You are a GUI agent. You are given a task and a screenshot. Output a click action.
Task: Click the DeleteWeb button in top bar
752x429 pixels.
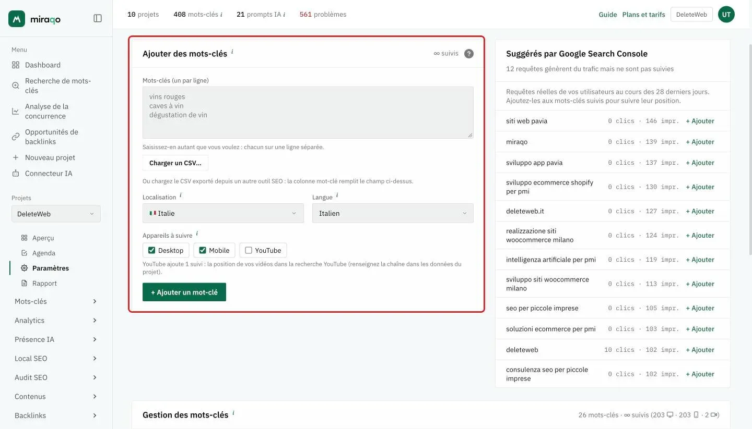coord(691,15)
